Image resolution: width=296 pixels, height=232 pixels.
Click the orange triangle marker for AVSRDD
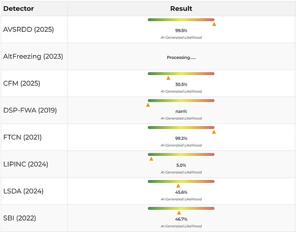(214, 24)
